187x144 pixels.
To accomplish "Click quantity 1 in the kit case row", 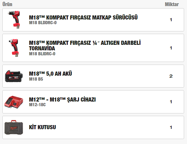I will coord(171,127).
